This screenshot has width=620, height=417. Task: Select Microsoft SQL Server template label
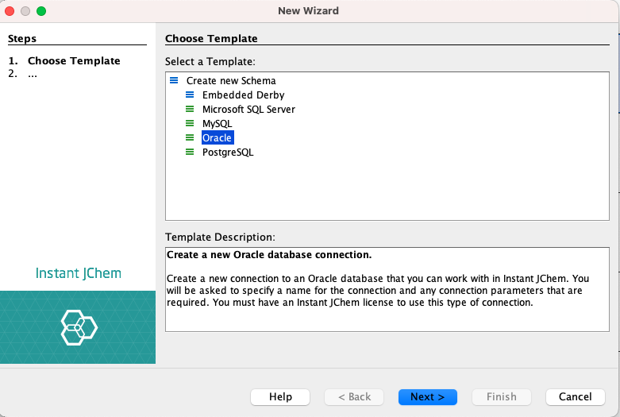[248, 109]
